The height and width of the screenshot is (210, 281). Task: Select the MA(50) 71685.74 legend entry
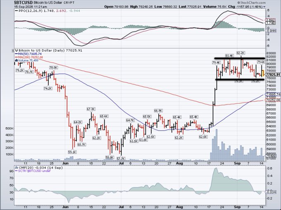pos(29,54)
